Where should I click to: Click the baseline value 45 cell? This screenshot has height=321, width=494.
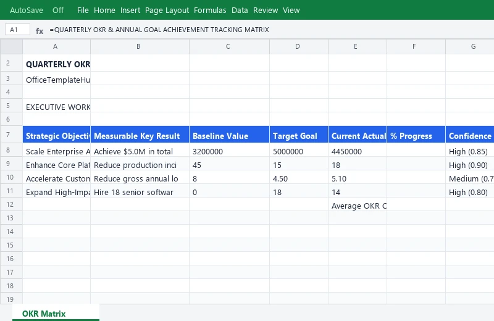tap(229, 164)
